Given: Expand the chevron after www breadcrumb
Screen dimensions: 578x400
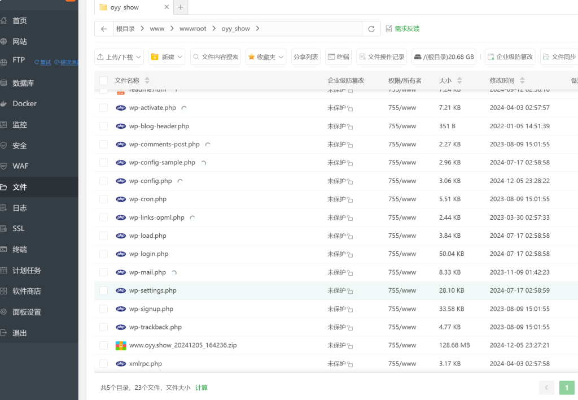Looking at the screenshot, I should 172,28.
